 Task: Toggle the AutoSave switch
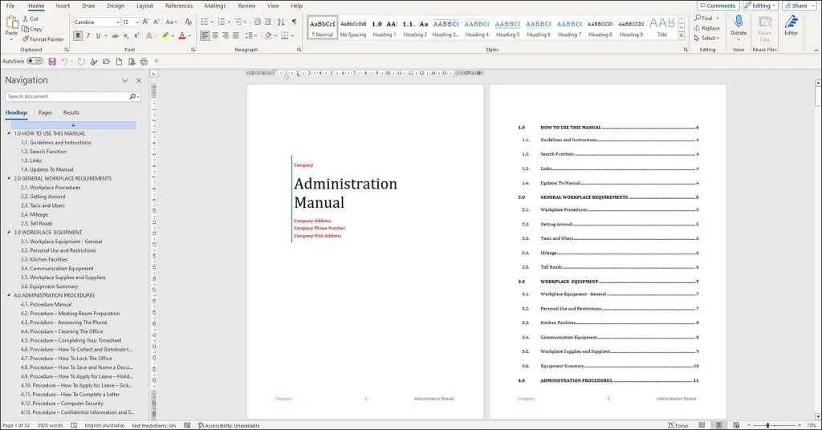coord(35,61)
